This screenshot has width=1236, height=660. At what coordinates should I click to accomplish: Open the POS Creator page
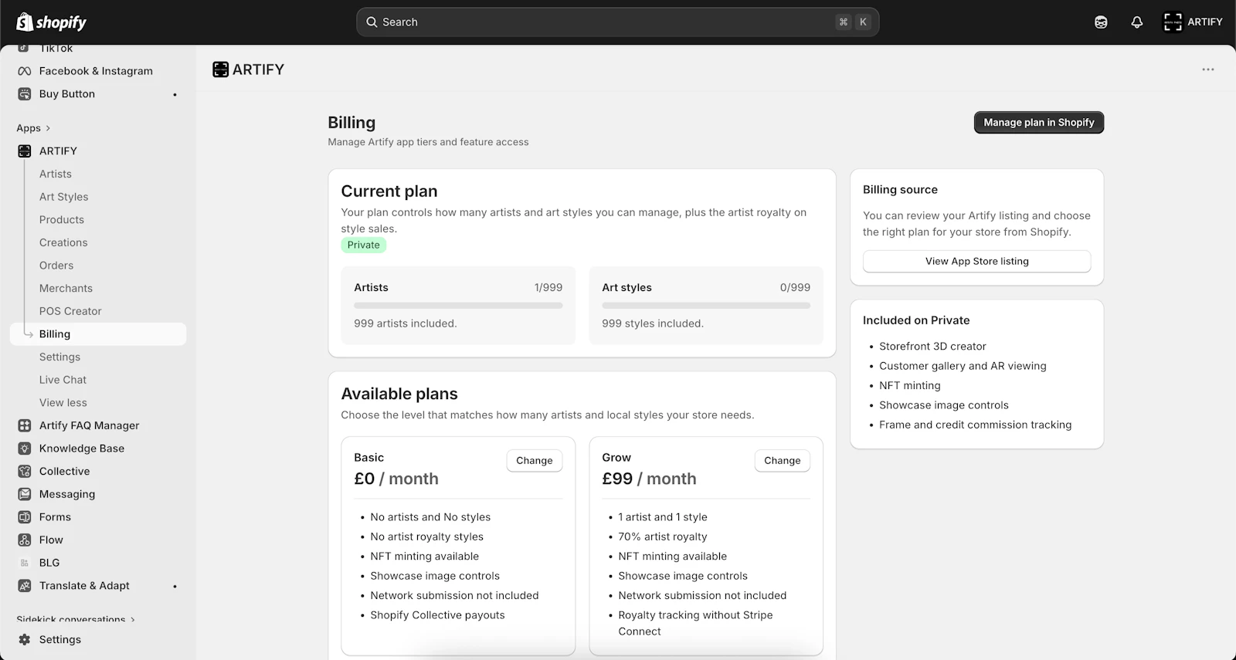[70, 311]
